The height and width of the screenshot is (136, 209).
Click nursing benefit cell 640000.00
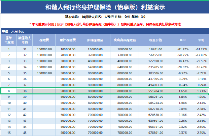click(95, 67)
